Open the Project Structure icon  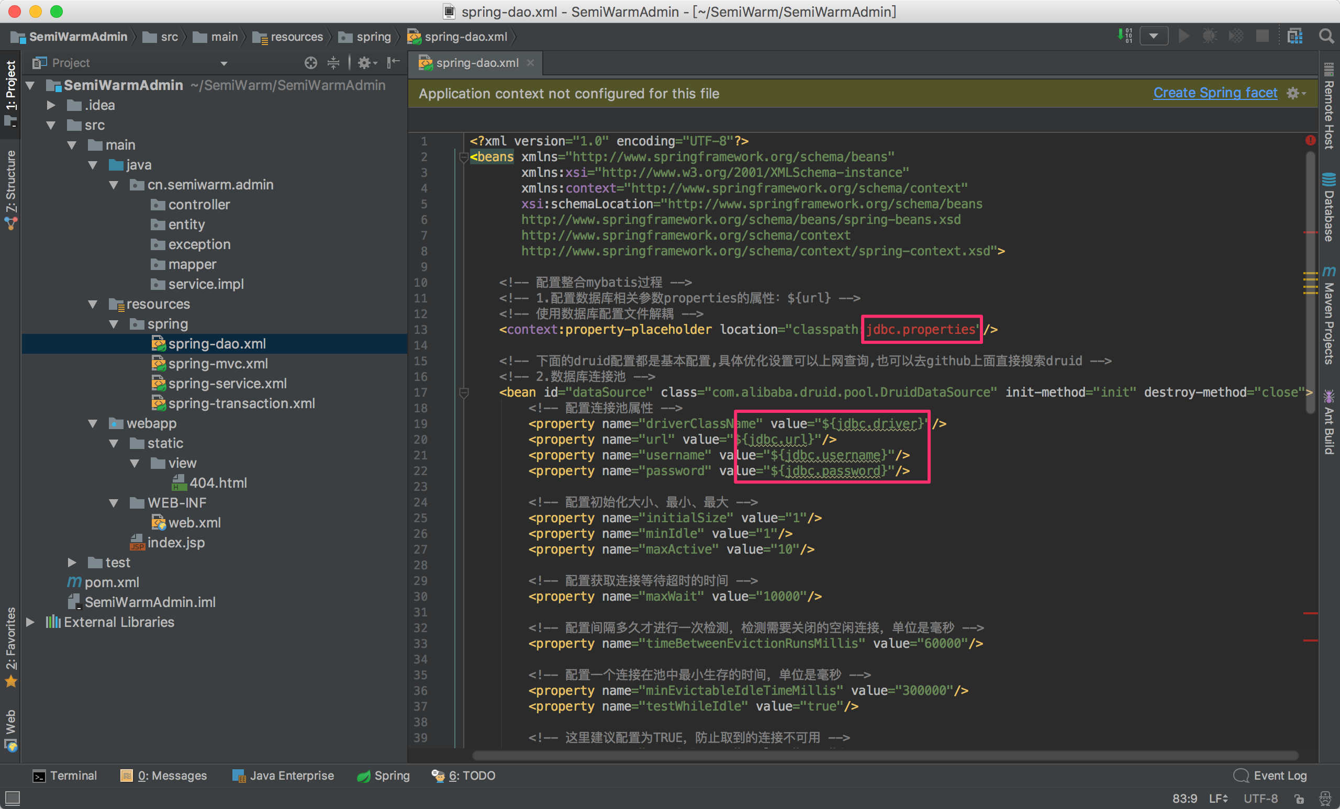(1295, 37)
